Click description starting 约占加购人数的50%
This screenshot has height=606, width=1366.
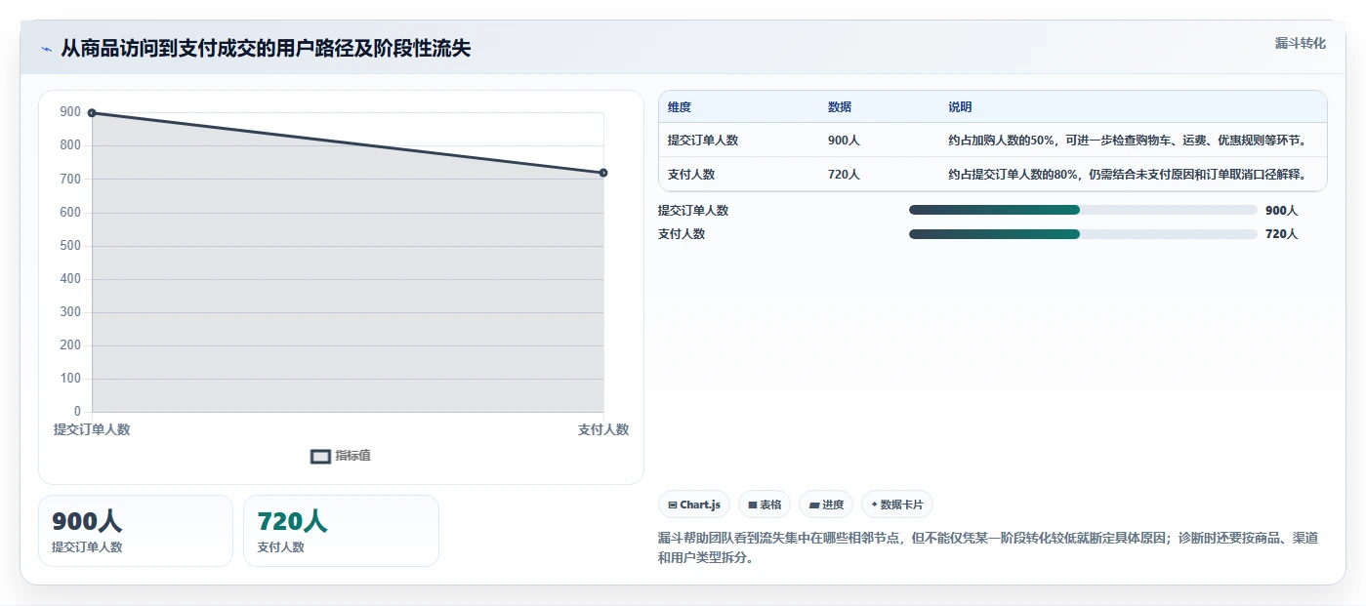(1128, 141)
